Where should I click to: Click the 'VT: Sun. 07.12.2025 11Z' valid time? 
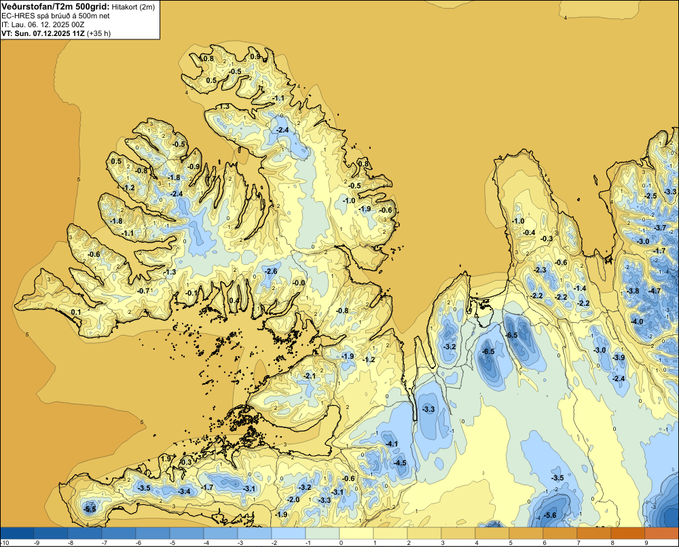pyautogui.click(x=43, y=33)
